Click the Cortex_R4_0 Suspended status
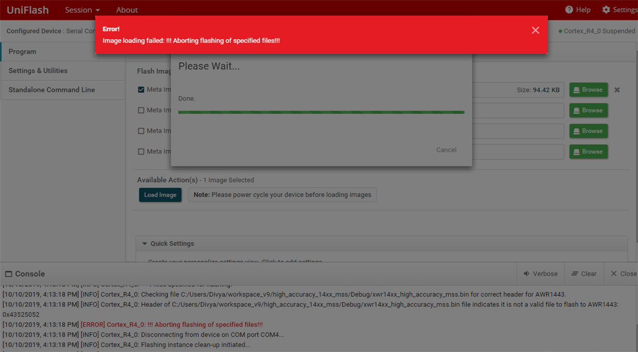This screenshot has height=352, width=638. coord(597,31)
